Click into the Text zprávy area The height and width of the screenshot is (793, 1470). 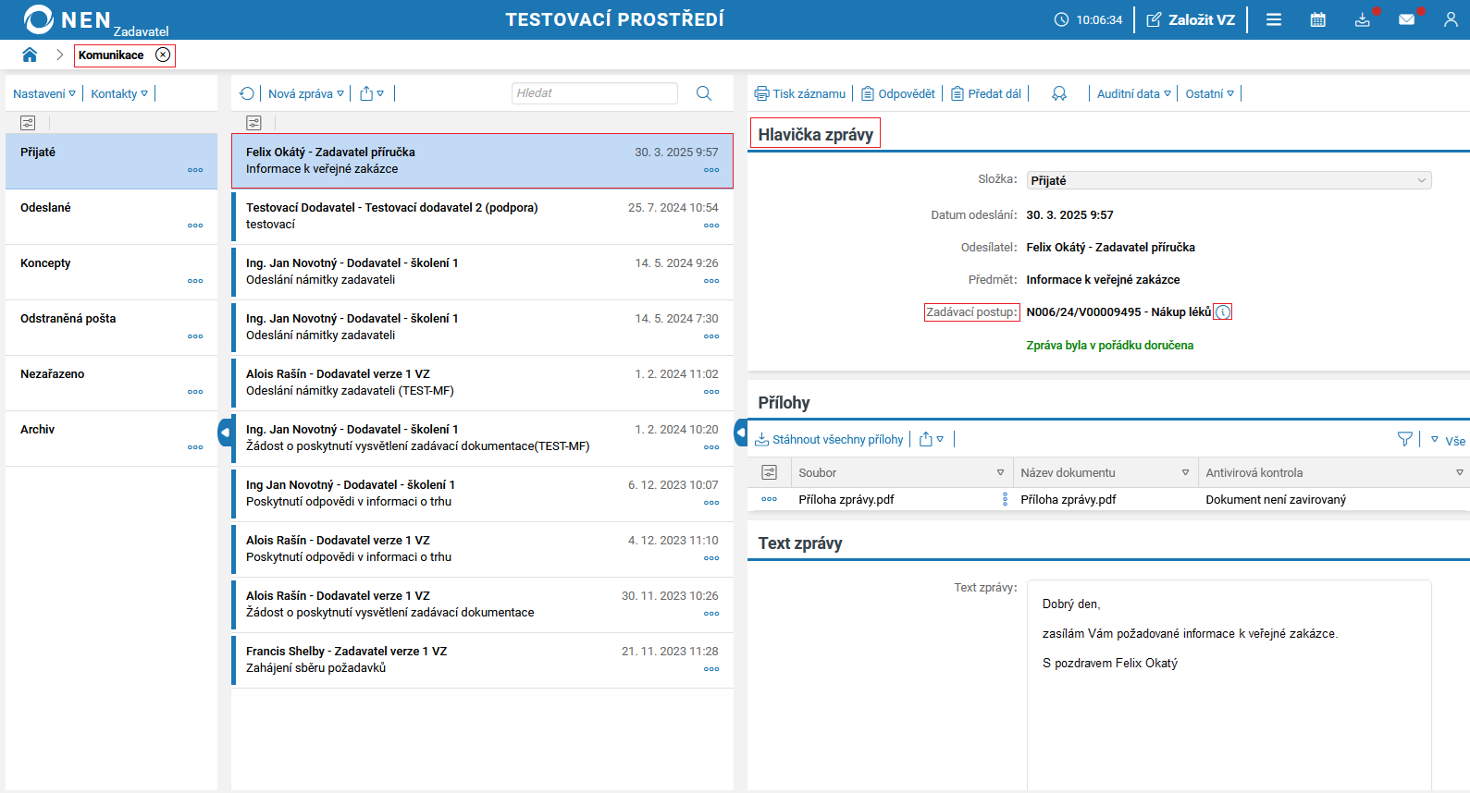point(1229,684)
